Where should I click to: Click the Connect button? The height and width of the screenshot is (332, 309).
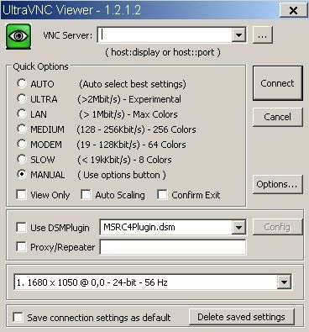point(278,83)
